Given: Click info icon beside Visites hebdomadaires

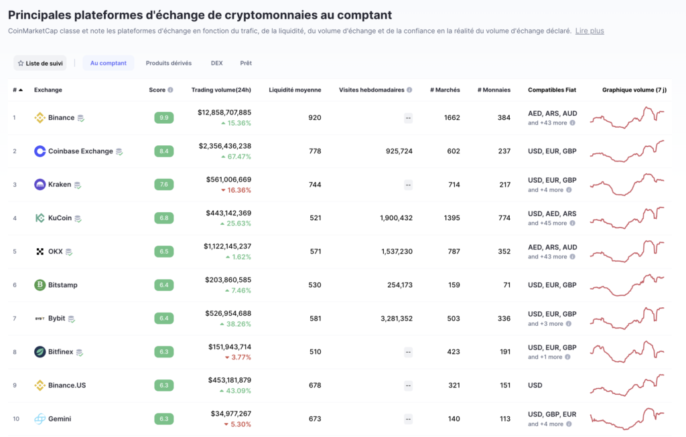Looking at the screenshot, I should pyautogui.click(x=409, y=90).
